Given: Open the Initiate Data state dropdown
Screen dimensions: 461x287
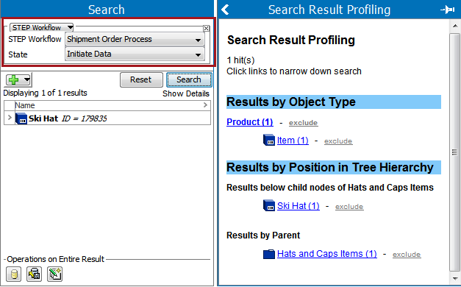Looking at the screenshot, I should (x=135, y=54).
